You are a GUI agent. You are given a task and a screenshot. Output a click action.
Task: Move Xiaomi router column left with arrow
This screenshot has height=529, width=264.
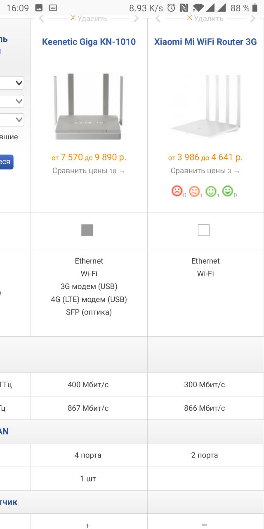click(x=158, y=18)
